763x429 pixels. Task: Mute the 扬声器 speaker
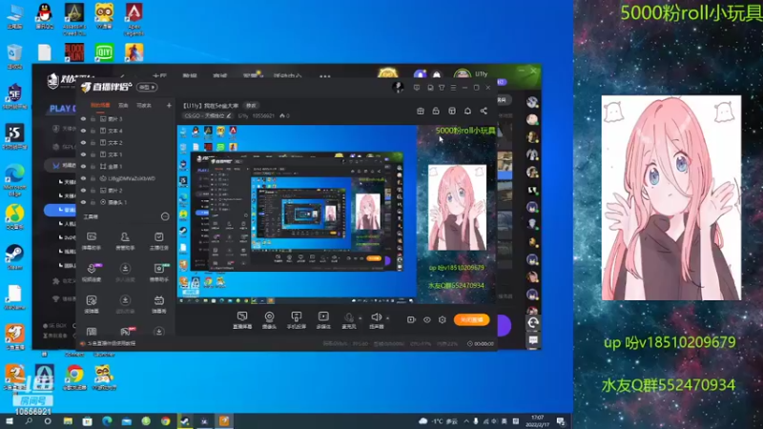click(x=376, y=320)
